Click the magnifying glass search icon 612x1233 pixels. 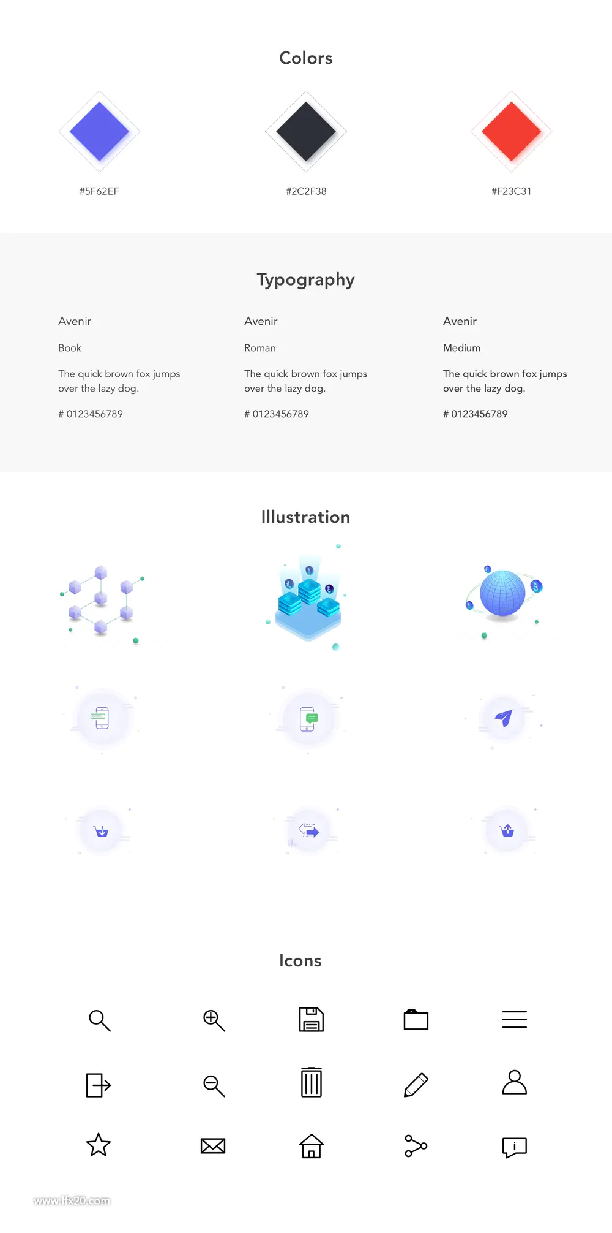tap(100, 1021)
